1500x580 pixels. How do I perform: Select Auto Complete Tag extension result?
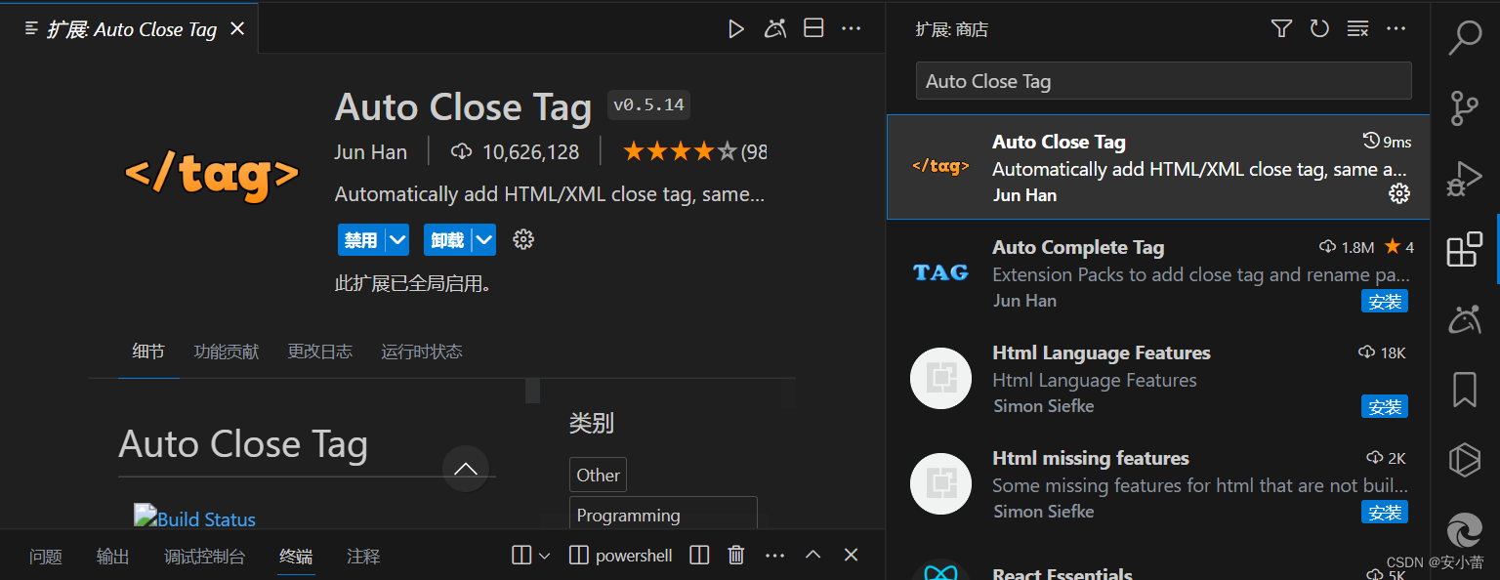(x=1158, y=272)
